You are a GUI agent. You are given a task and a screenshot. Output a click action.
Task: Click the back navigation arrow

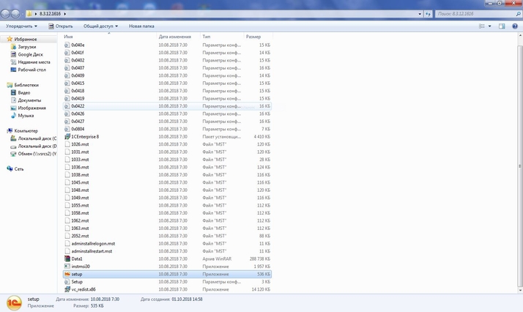(x=7, y=13)
